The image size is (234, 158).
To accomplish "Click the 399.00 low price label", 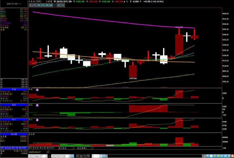I will coord(133,78).
